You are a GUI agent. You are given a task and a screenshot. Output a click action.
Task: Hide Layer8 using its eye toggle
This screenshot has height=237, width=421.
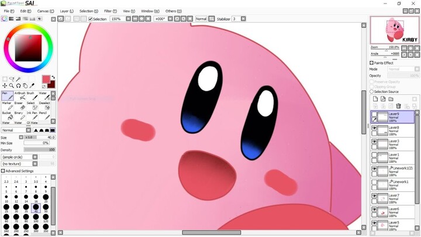[x=374, y=128]
